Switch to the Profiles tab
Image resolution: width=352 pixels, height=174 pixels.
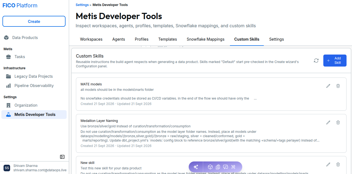[142, 39]
